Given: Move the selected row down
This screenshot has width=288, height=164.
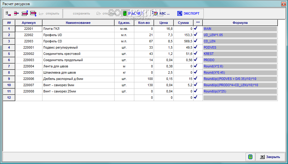Looking at the screenshot, I should tap(33, 13).
